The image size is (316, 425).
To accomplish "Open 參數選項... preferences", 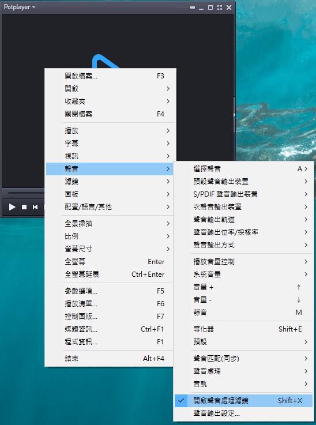I will click(x=110, y=291).
